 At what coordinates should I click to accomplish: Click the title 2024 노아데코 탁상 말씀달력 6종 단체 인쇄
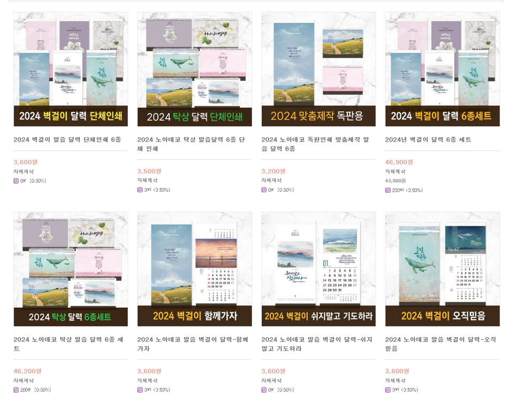point(191,144)
